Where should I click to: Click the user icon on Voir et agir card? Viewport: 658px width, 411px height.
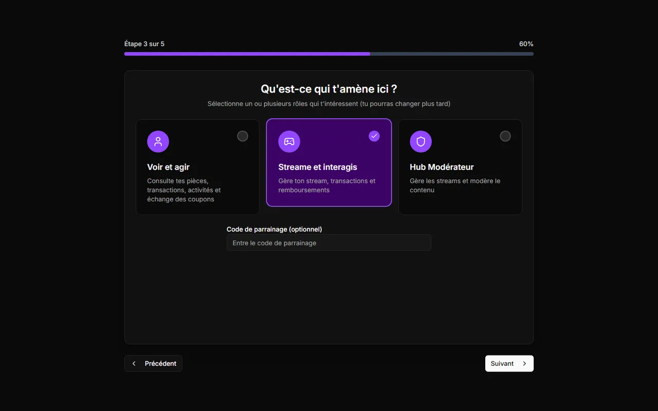[158, 141]
